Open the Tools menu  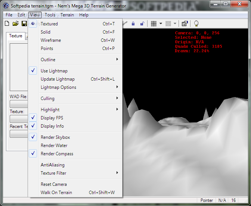[x=50, y=15]
